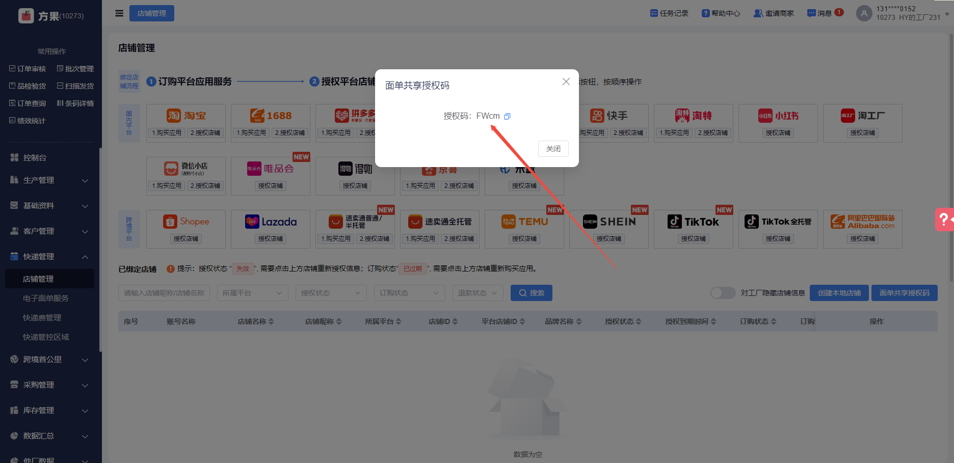Expand the 数据汇总 menu

click(x=49, y=436)
